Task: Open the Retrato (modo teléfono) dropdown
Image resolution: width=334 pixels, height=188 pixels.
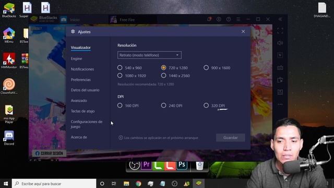Action: [149, 55]
